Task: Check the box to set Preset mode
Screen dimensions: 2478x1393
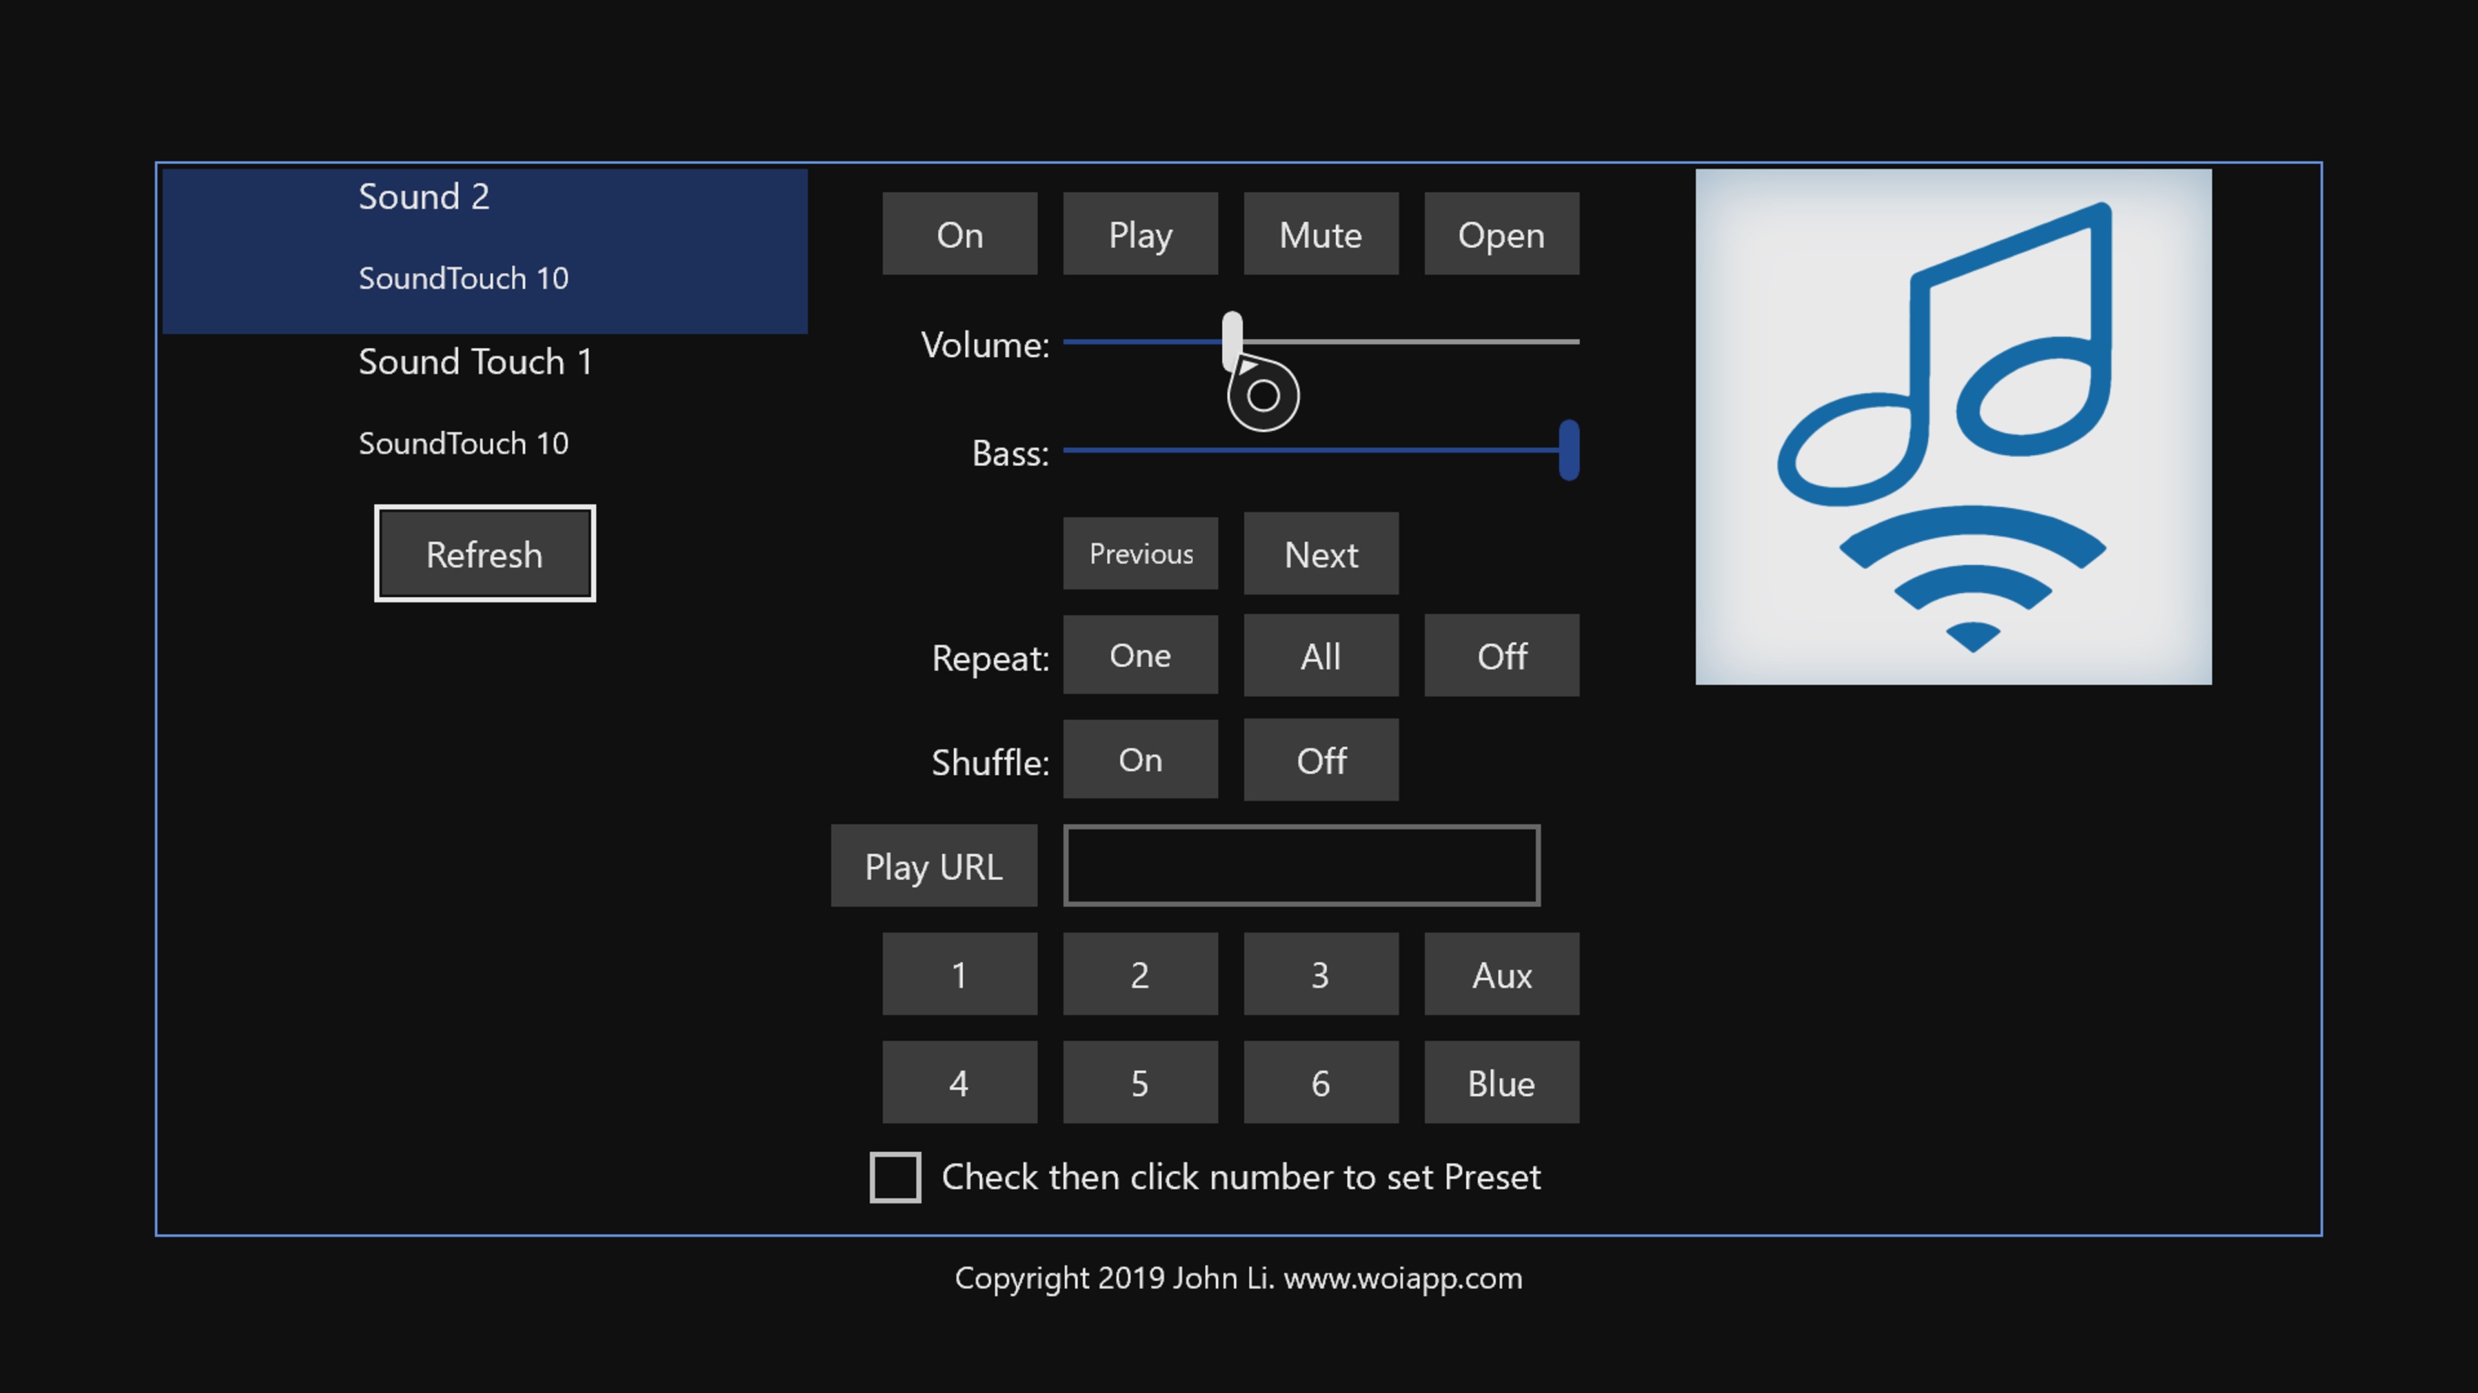Action: click(894, 1176)
